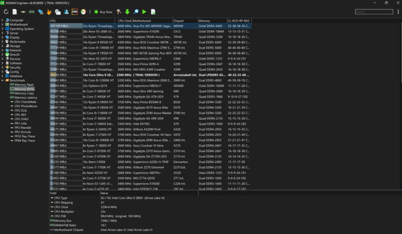Start the benchmark with green play icon
The image size is (402, 234).
(x=144, y=12)
